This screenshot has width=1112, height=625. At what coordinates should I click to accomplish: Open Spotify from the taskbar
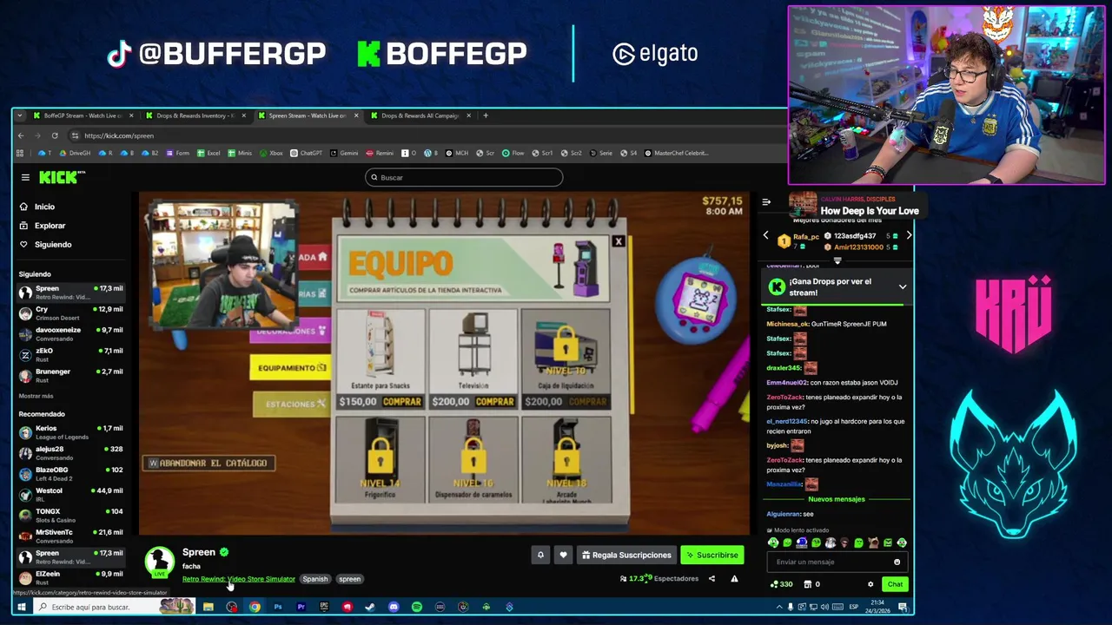pos(417,607)
